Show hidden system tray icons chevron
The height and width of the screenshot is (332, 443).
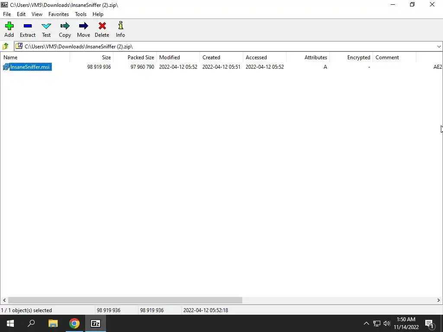[366, 323]
